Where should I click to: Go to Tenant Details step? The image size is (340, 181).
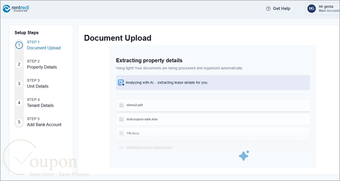[x=40, y=103]
